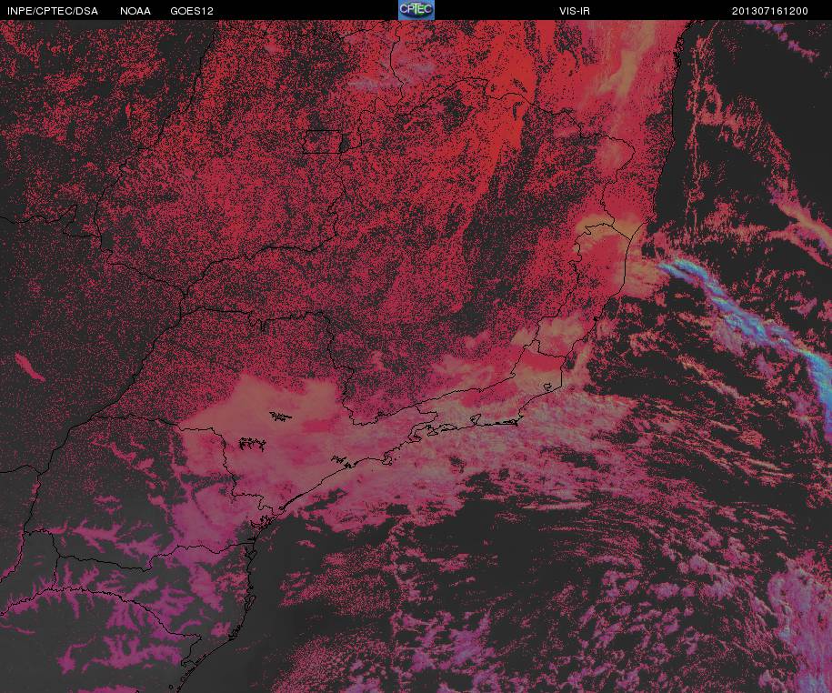Select the INPE/CPTEC/DSA header text
This screenshot has width=832, height=693.
pyautogui.click(x=53, y=11)
